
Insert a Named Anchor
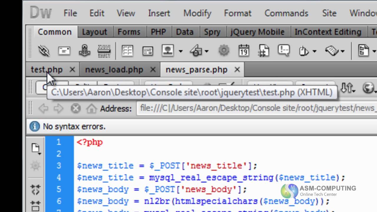[85, 51]
